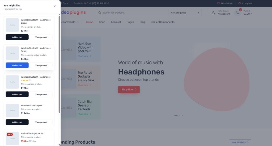Click the $423.88 price text
The width and height of the screenshot is (272, 146).
tap(25, 59)
